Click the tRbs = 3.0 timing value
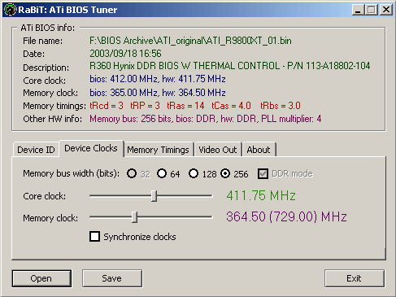Screen dimensions: 396x297 [281, 106]
